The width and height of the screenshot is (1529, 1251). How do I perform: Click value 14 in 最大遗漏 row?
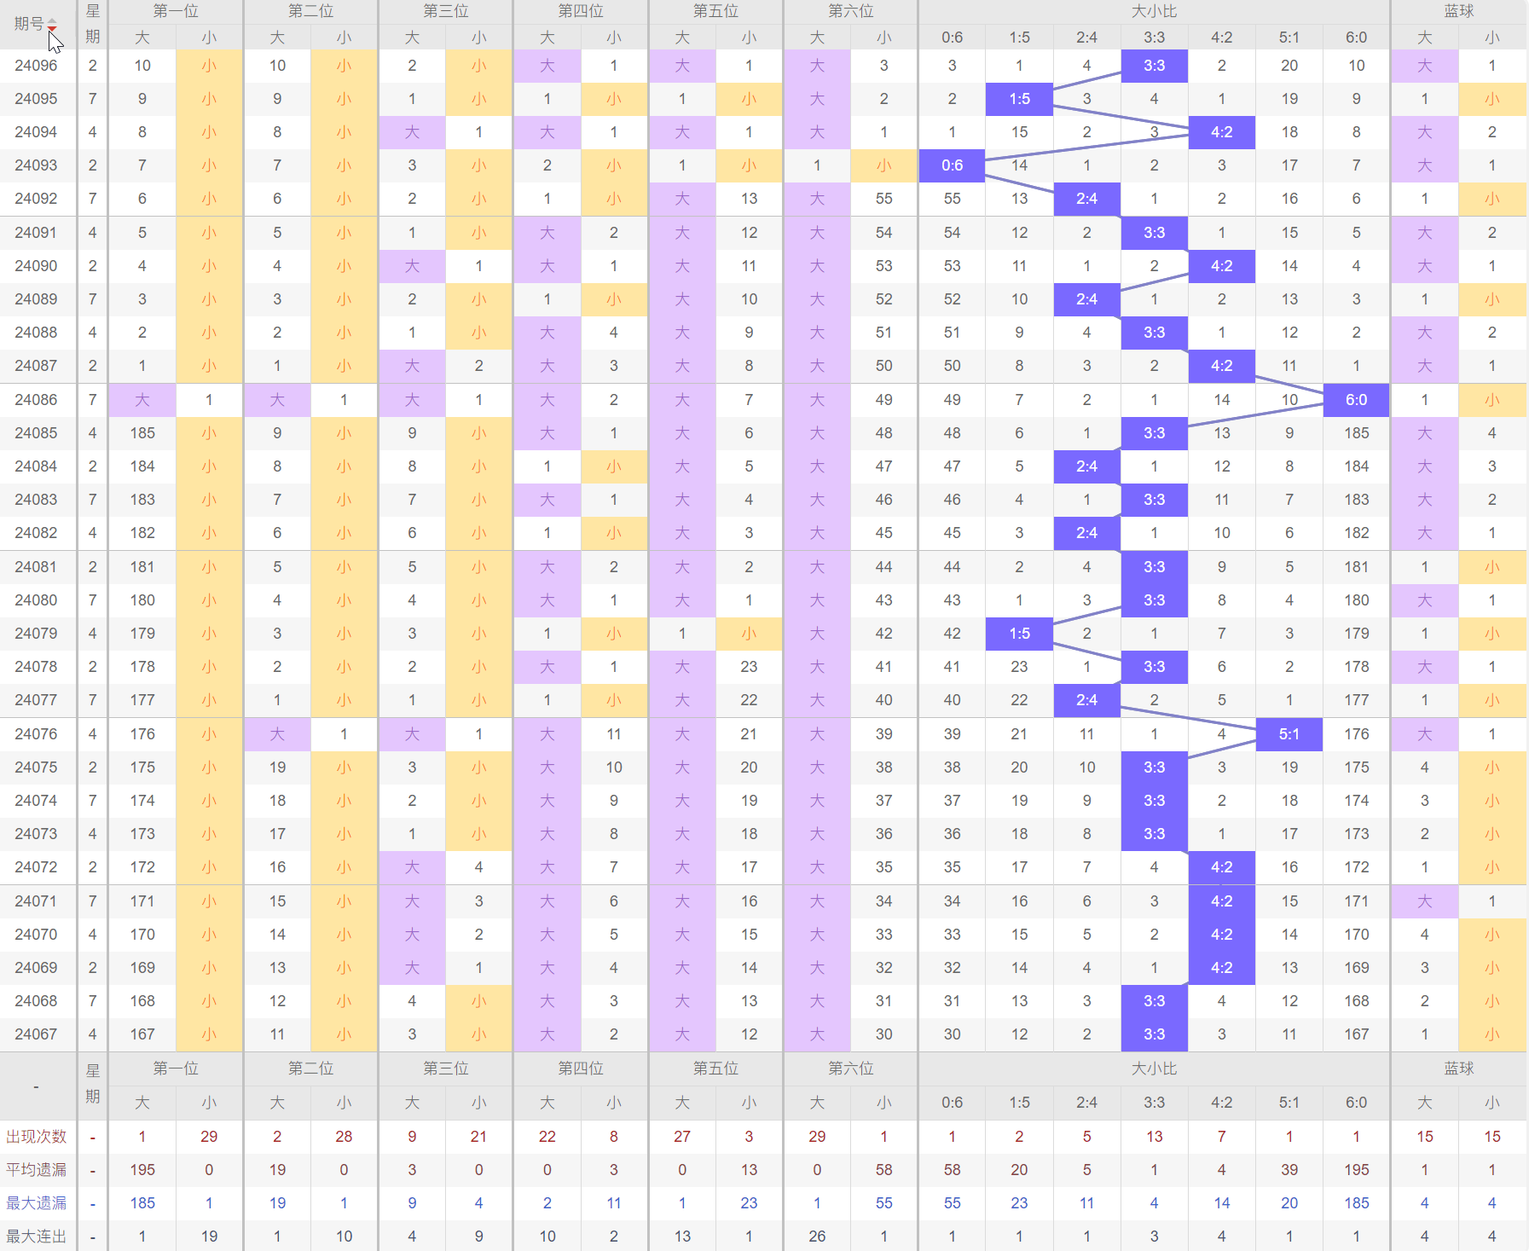[1221, 1203]
